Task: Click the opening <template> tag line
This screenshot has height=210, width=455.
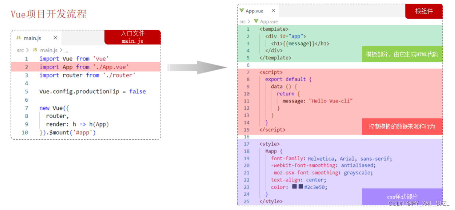Action: click(274, 29)
